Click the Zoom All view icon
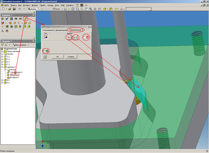This screenshot has height=153, width=209. [x=73, y=9]
